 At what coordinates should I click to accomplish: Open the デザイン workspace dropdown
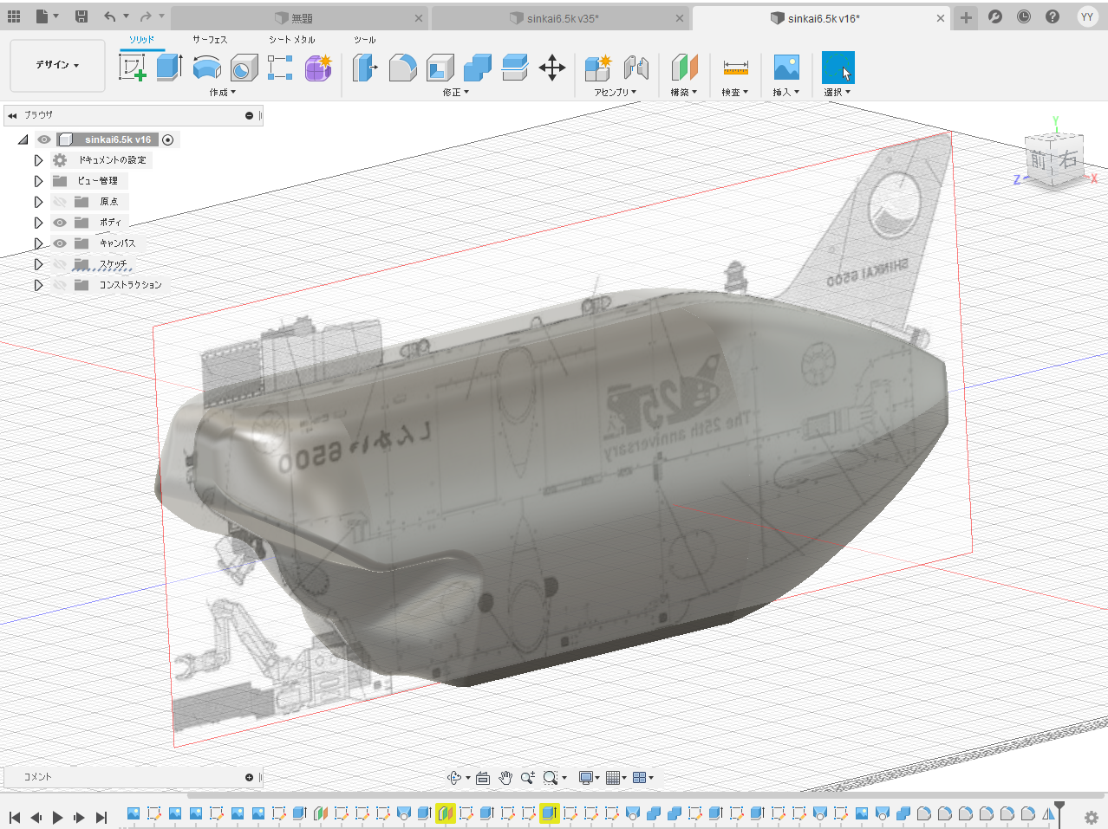(x=57, y=65)
